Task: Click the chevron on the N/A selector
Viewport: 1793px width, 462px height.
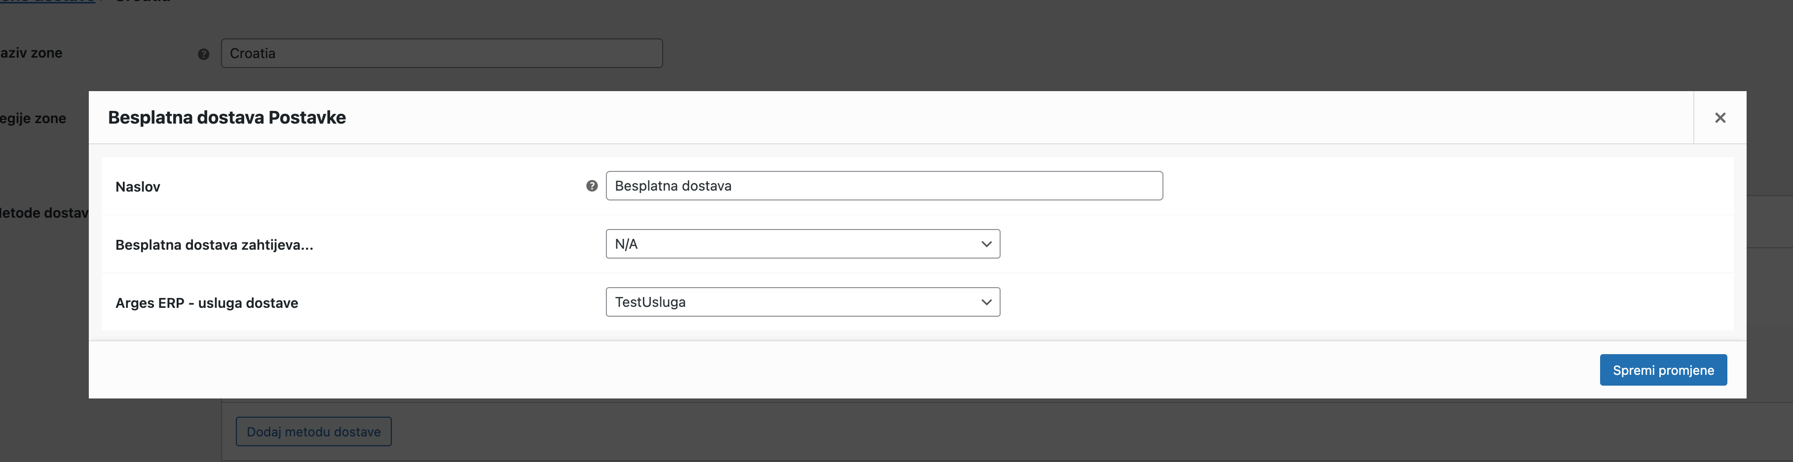Action: [x=986, y=244]
